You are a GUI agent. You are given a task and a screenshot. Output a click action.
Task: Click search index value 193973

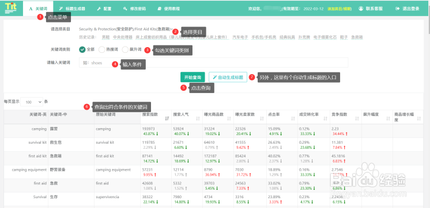point(148,129)
